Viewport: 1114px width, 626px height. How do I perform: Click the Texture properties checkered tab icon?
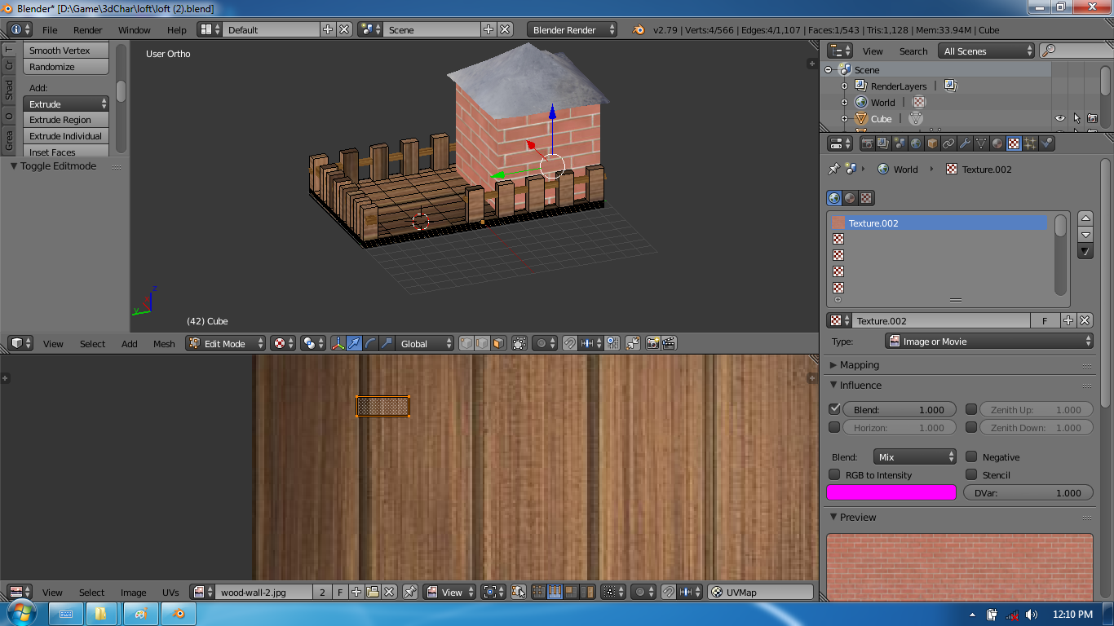pos(1014,143)
